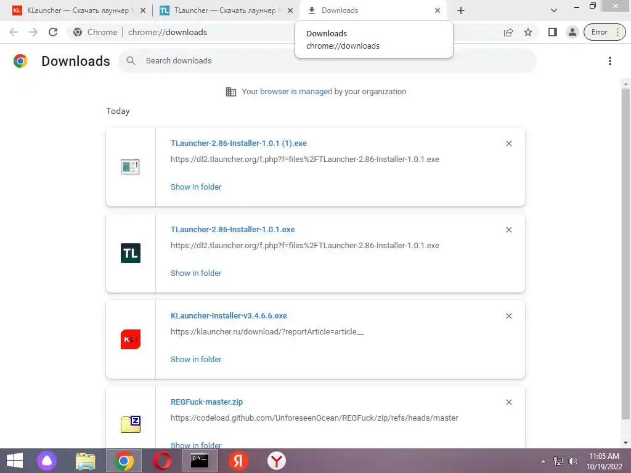The height and width of the screenshot is (473, 631).
Task: Click the klauncher.ru download source URL
Action: point(267,332)
